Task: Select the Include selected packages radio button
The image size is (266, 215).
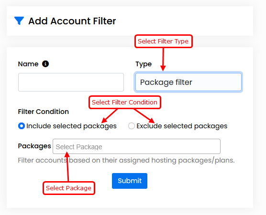Action: [x=22, y=126]
